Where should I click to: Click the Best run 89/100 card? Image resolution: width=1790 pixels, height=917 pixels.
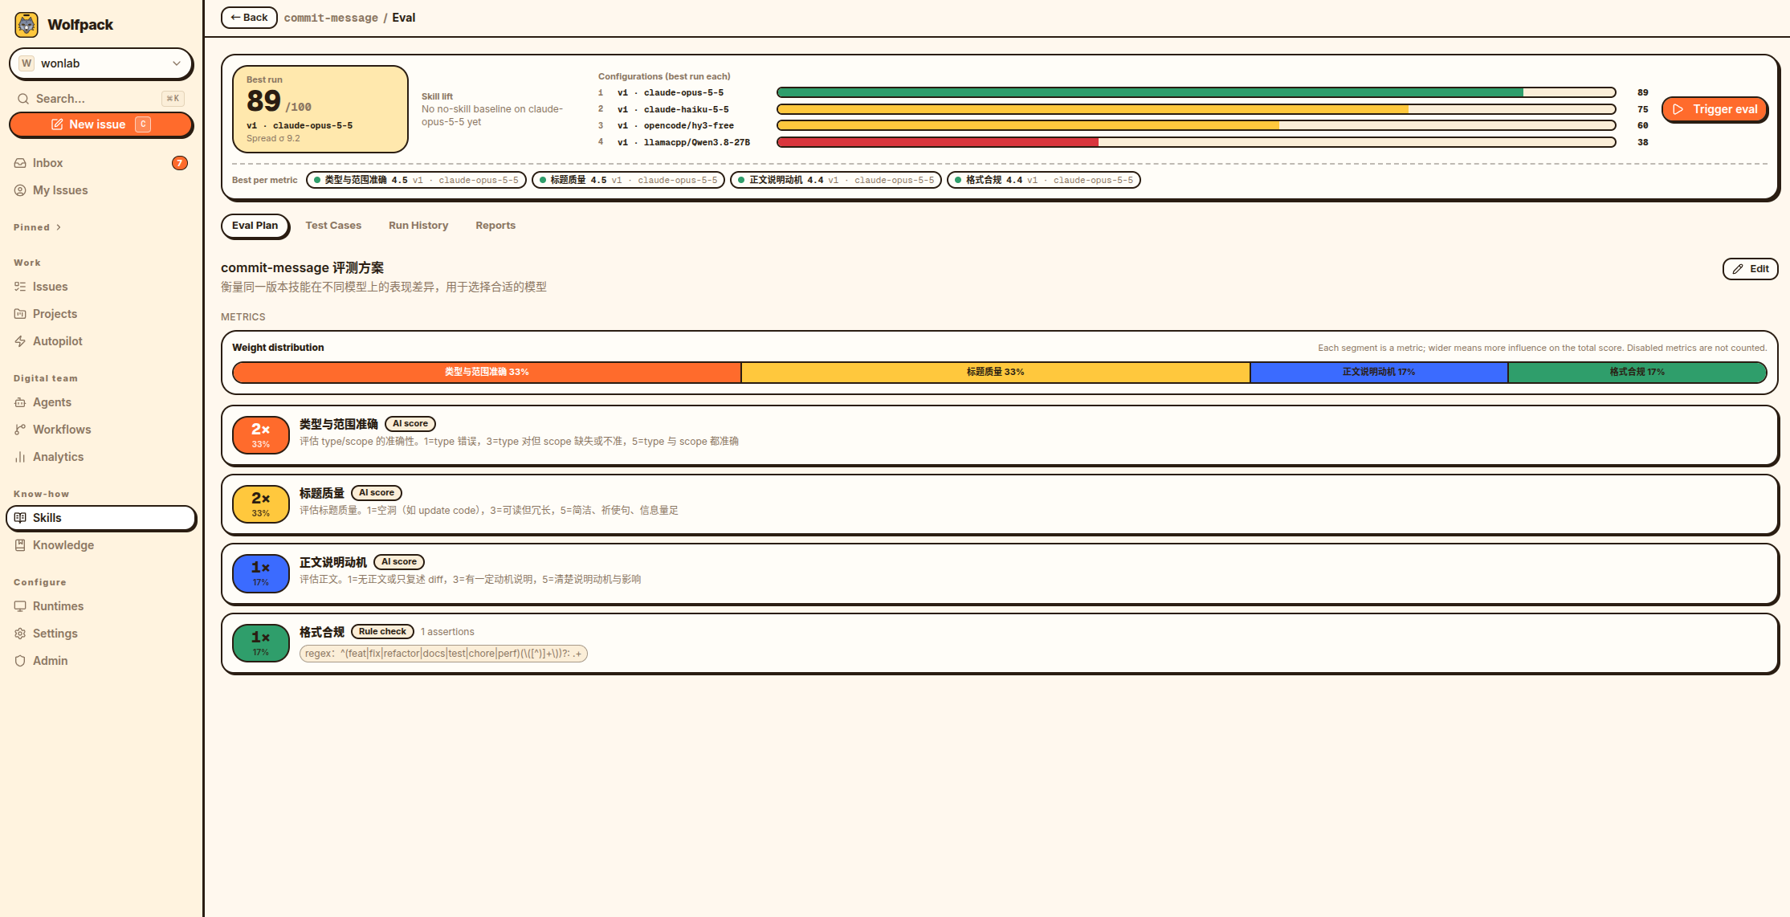point(320,109)
